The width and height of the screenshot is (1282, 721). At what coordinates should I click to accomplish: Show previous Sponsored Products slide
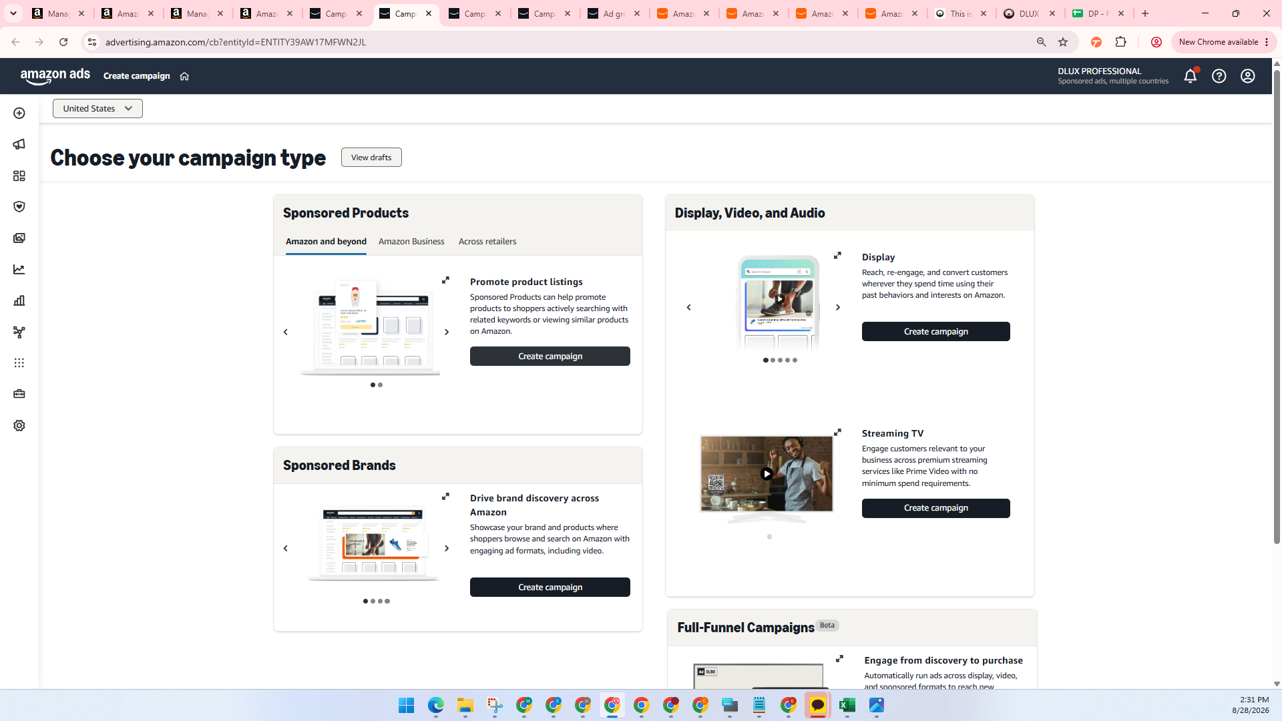286,332
